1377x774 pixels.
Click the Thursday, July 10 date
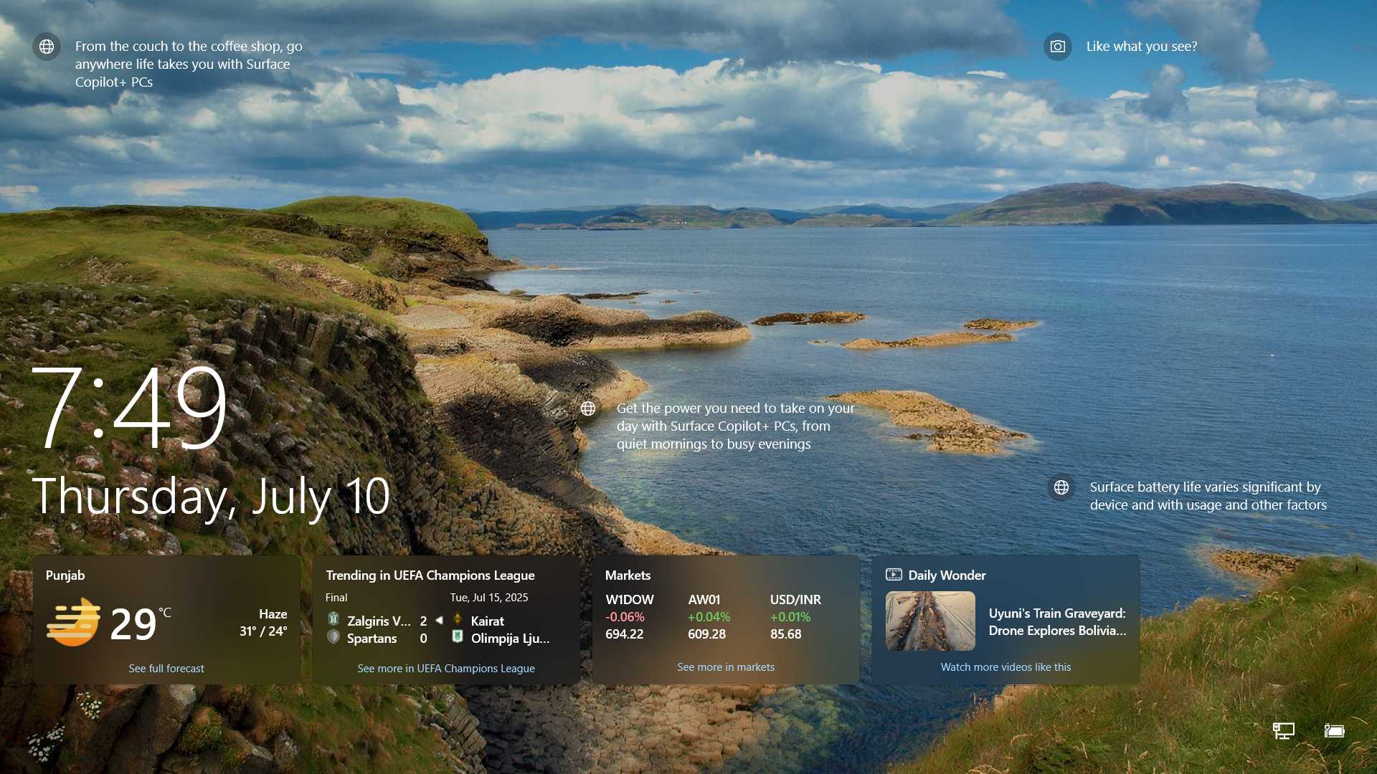tap(212, 496)
